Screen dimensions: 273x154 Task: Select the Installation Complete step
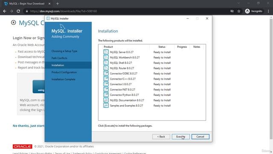point(64,79)
